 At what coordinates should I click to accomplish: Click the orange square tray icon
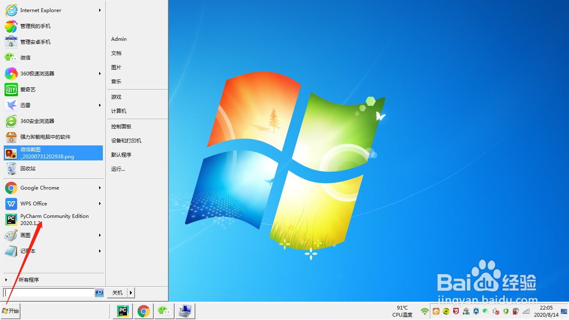[x=436, y=311]
